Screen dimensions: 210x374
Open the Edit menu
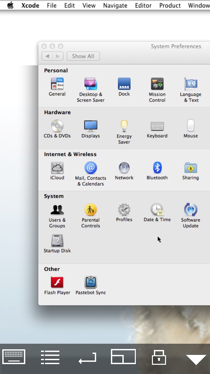click(70, 6)
